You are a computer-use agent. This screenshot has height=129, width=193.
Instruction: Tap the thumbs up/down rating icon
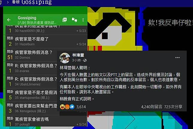pyautogui.click(x=74, y=20)
